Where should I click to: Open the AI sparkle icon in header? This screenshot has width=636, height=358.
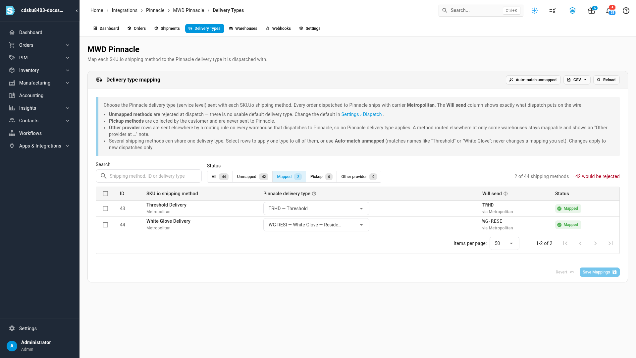point(535,11)
